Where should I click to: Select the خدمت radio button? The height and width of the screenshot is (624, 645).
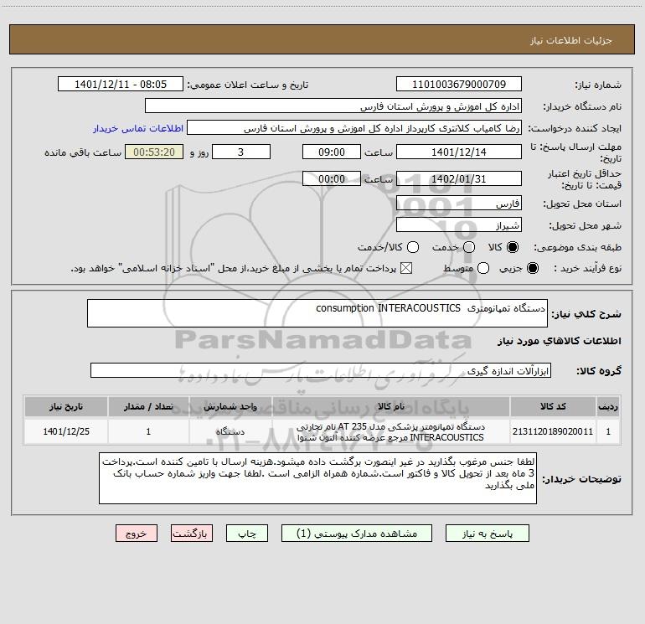coord(469,247)
